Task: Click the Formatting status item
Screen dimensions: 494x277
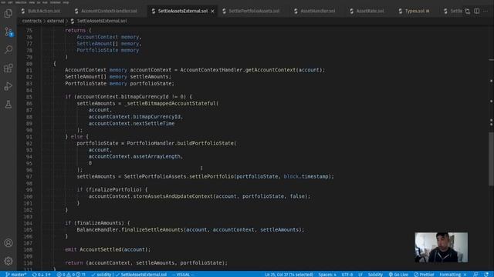Action: [x=453, y=274]
